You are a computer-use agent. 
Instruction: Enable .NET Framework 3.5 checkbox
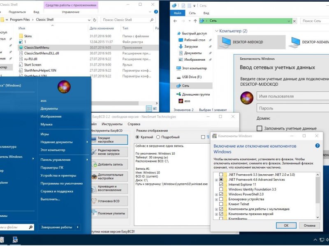pos(221,175)
